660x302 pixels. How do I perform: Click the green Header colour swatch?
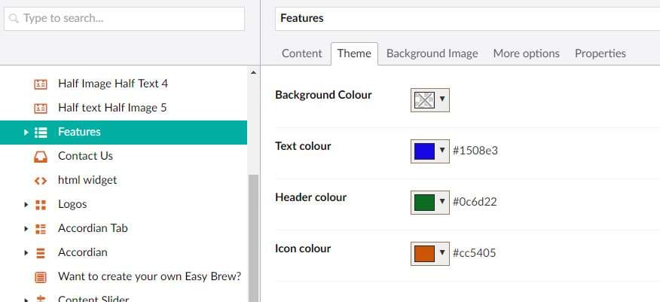(424, 202)
